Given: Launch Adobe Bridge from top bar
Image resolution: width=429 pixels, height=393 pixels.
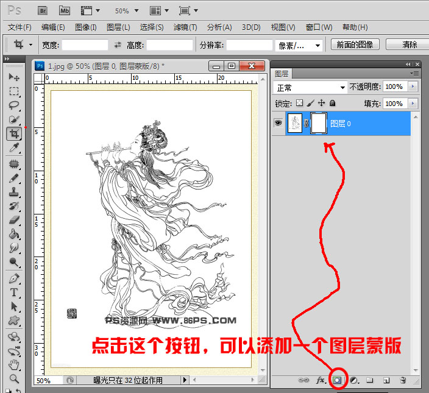Looking at the screenshot, I should pos(43,11).
